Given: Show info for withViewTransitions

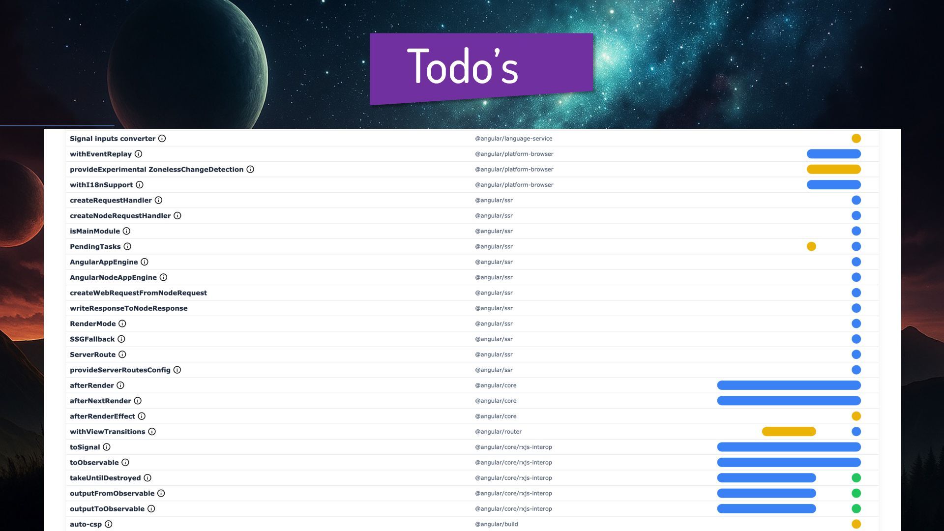Looking at the screenshot, I should click(x=152, y=432).
